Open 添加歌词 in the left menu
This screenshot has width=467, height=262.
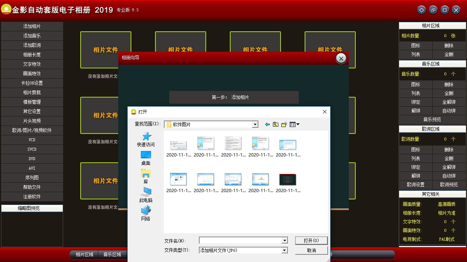(32, 45)
